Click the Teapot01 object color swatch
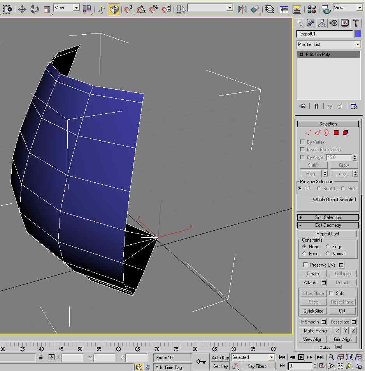 pyautogui.click(x=357, y=34)
